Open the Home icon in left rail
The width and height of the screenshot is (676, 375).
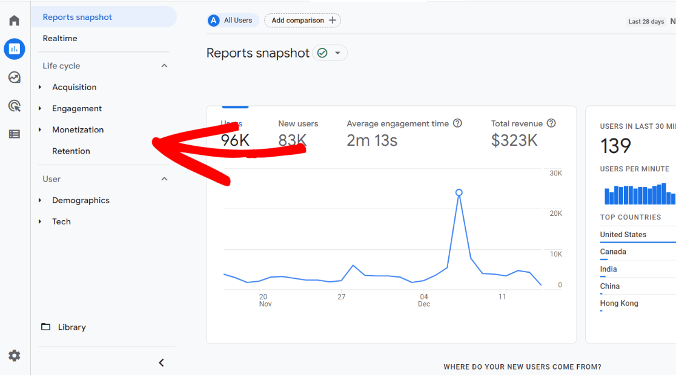15,21
